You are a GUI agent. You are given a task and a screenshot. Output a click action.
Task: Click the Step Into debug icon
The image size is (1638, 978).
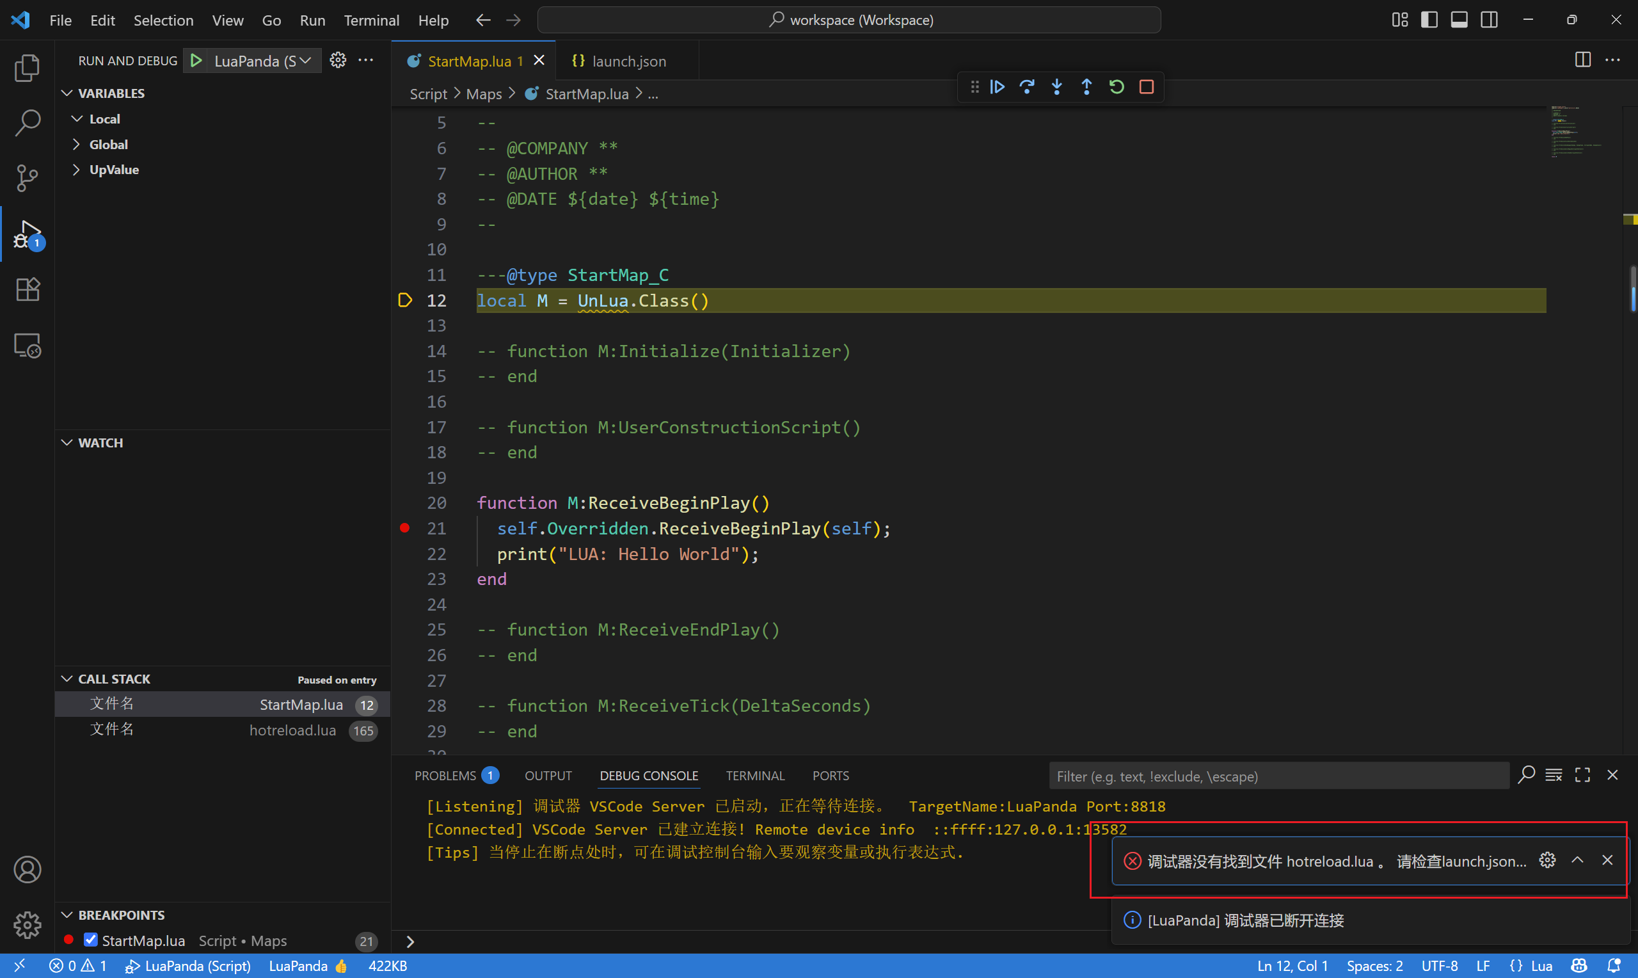(x=1056, y=87)
